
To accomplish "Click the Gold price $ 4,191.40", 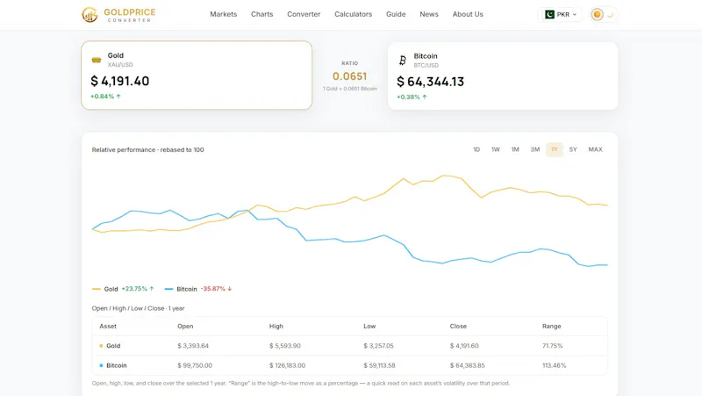I will pos(120,81).
